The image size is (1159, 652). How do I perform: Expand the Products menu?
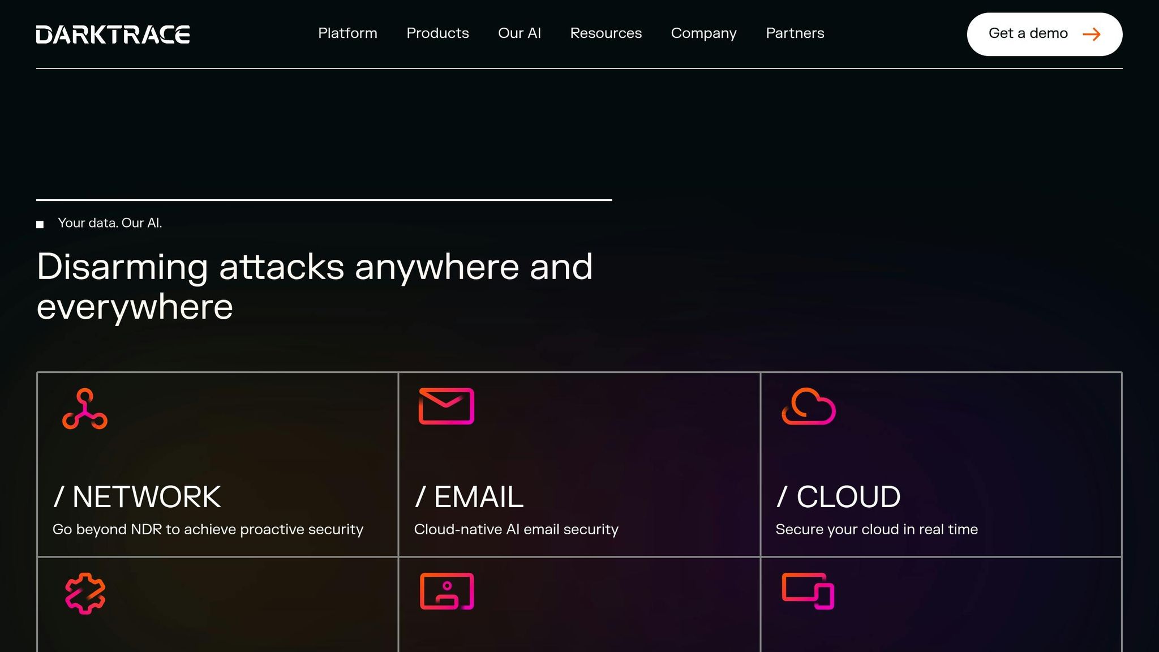tap(437, 33)
